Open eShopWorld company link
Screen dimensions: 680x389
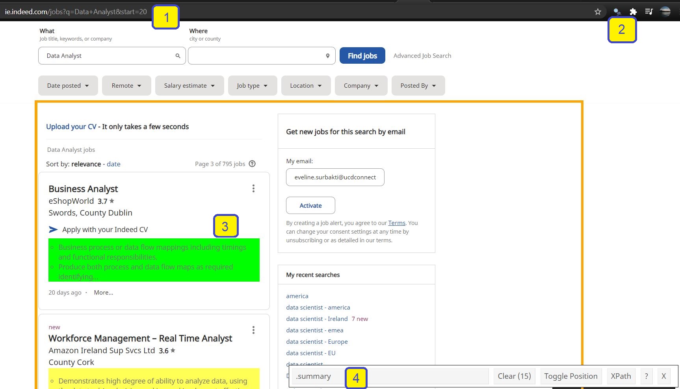[71, 201]
